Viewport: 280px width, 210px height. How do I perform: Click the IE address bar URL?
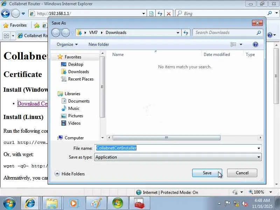click(x=54, y=14)
